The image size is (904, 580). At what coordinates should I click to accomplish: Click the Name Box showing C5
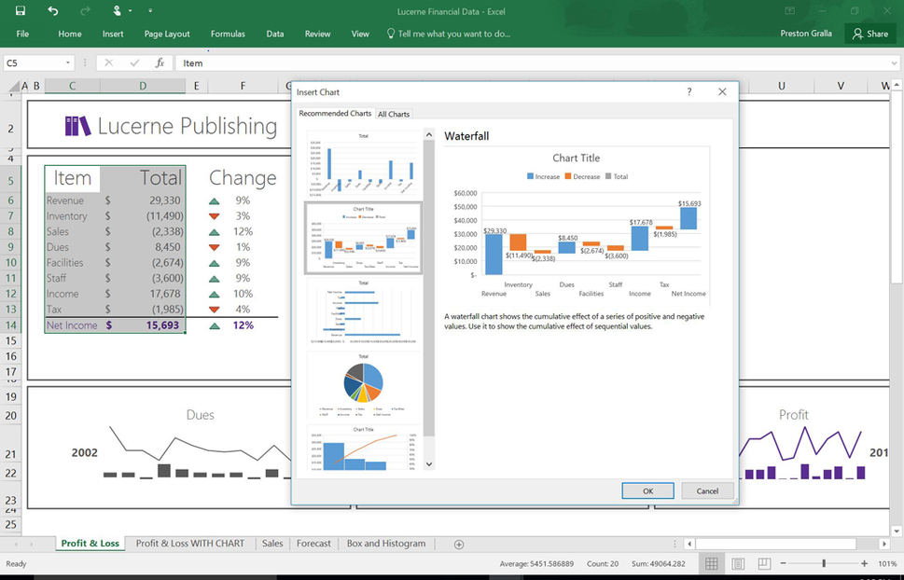(x=34, y=62)
